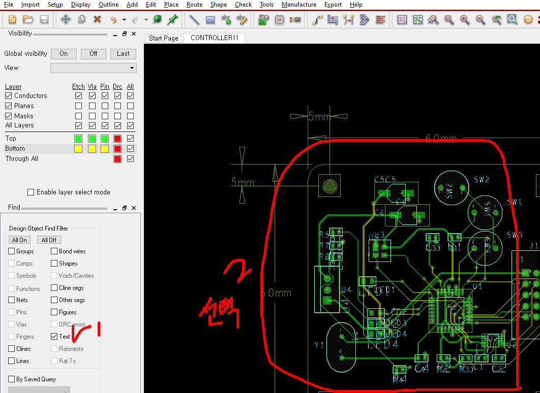Enable layer select mode checkbox
540x393 pixels.
(x=30, y=192)
